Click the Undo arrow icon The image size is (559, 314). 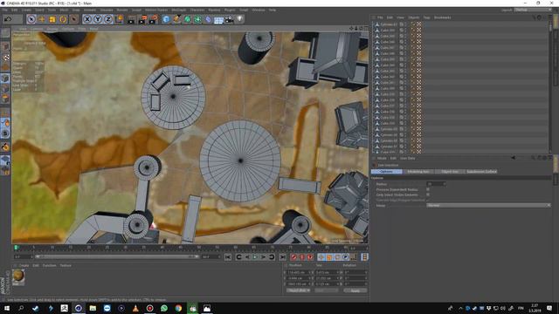pos(8,19)
